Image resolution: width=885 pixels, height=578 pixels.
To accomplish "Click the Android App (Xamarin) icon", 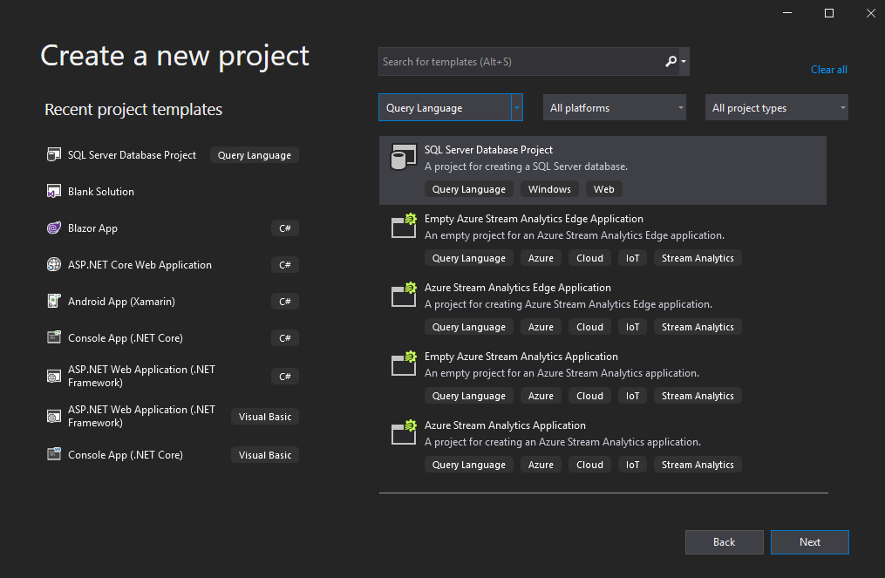I will [53, 302].
